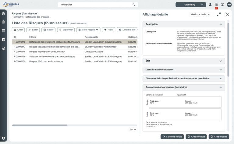Expand the Classification d'indicateurs section
This screenshot has width=234, height=144.
click(183, 70)
